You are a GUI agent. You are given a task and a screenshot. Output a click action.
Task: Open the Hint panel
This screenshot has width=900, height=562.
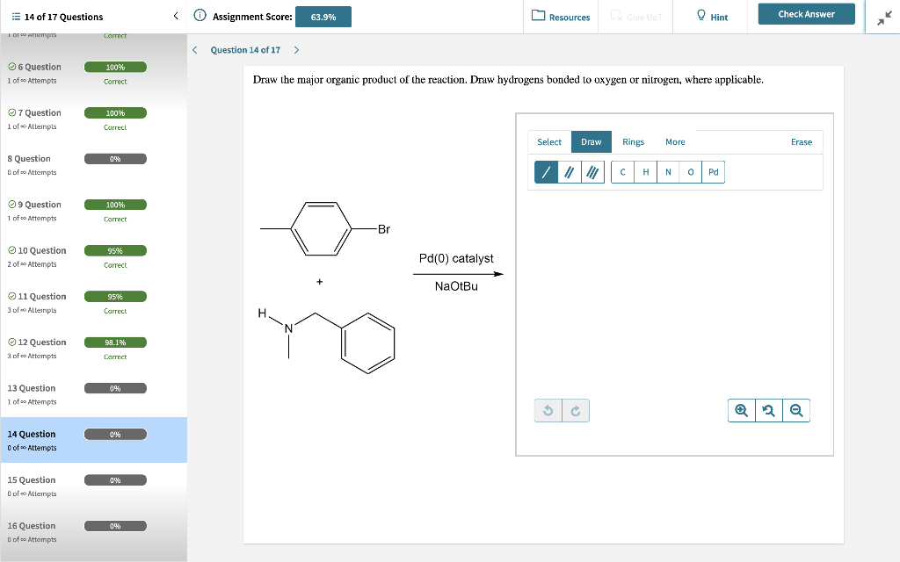pyautogui.click(x=708, y=16)
